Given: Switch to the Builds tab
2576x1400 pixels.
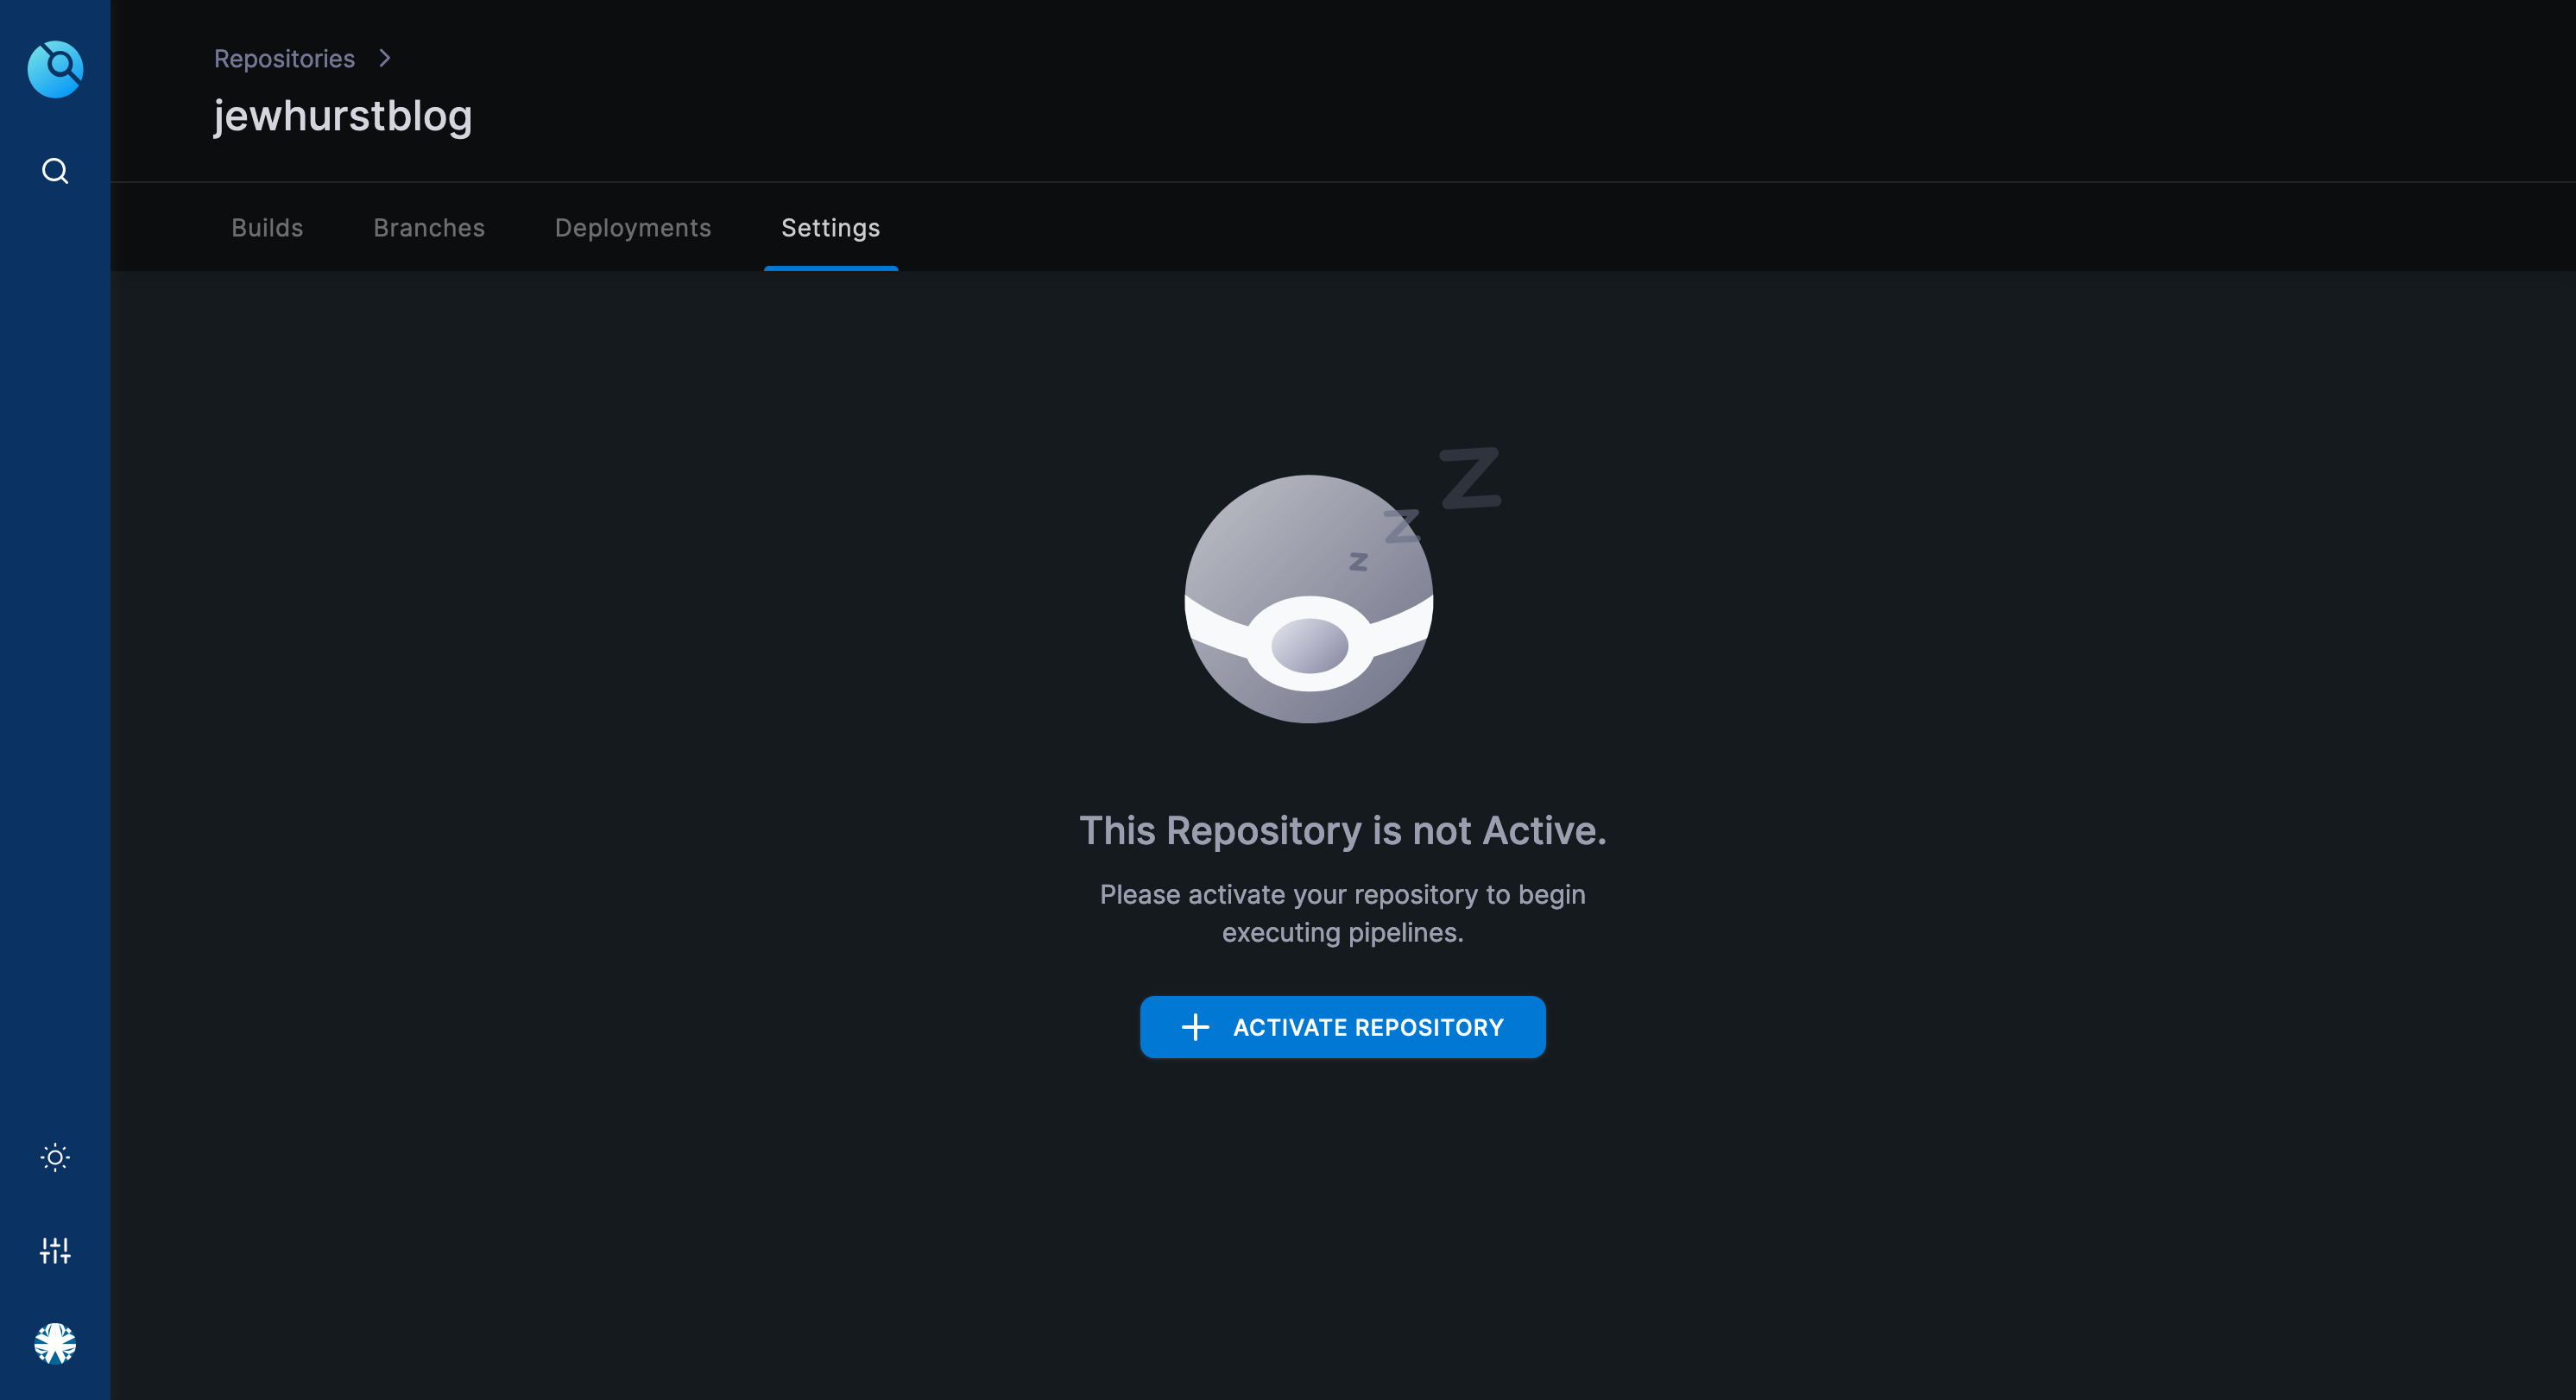Looking at the screenshot, I should pyautogui.click(x=267, y=228).
